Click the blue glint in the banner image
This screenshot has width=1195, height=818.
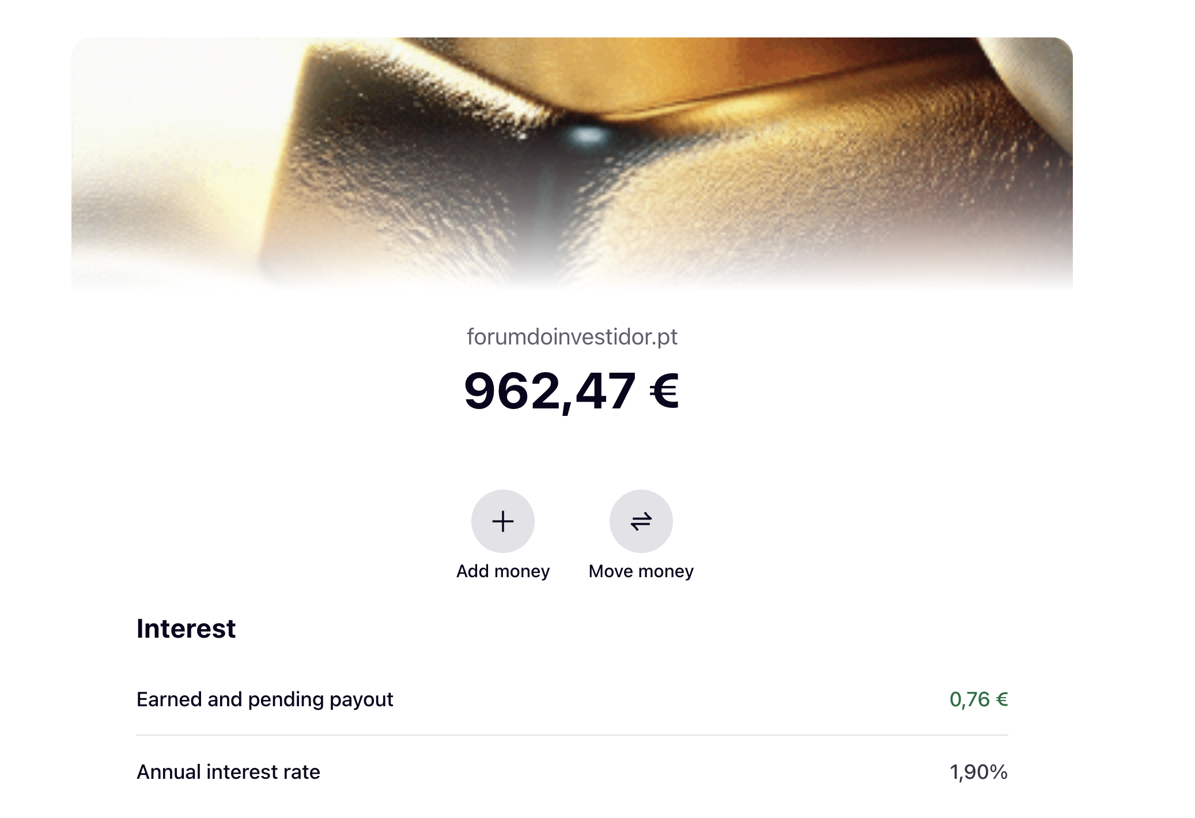coord(588,137)
